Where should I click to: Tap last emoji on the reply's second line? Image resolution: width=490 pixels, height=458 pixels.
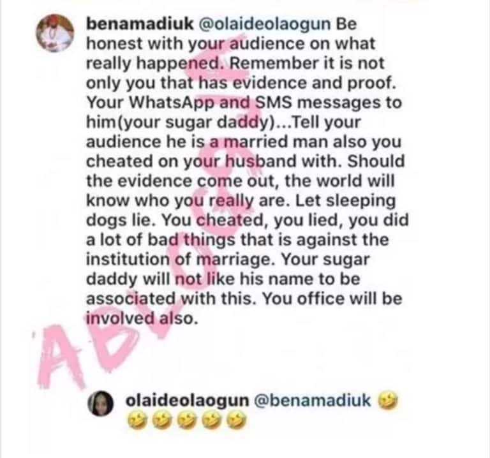tap(237, 420)
